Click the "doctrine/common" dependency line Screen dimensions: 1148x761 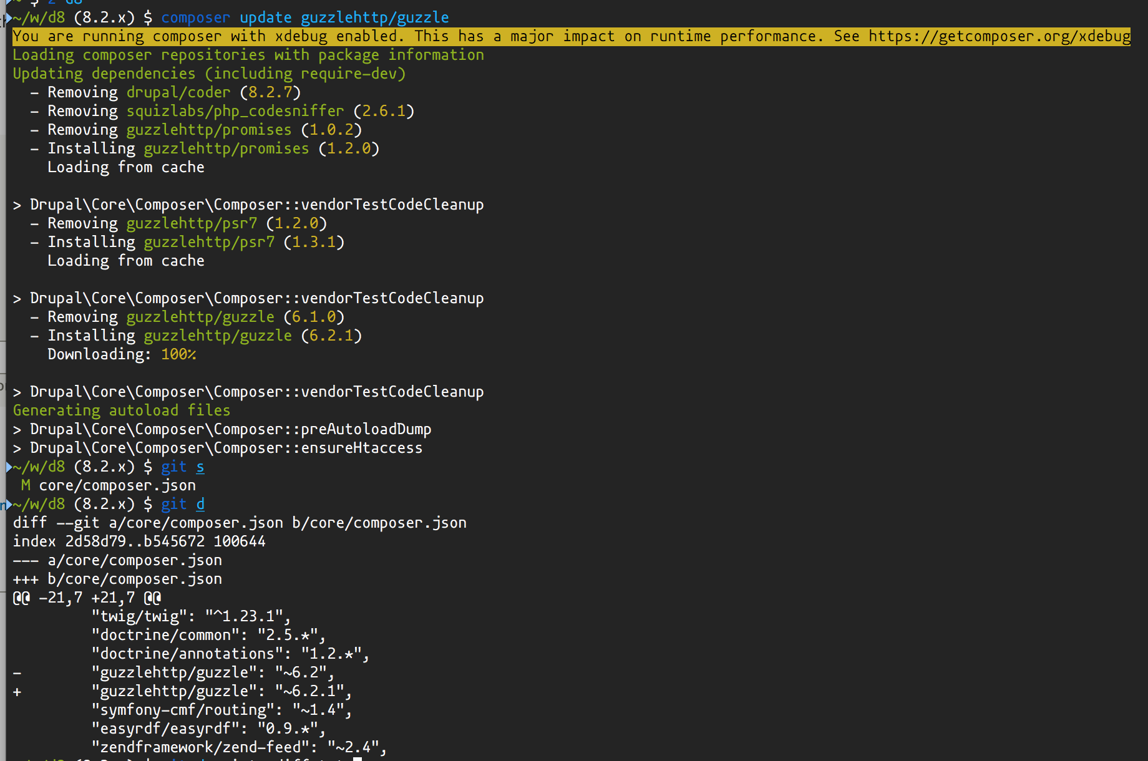click(x=209, y=635)
